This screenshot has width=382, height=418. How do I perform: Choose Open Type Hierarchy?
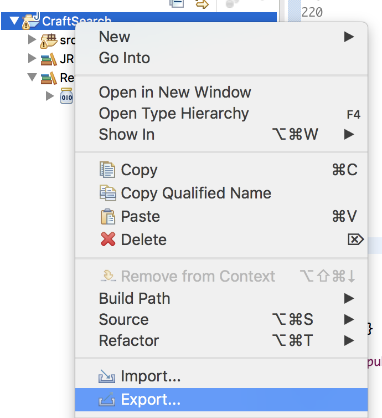pos(174,114)
